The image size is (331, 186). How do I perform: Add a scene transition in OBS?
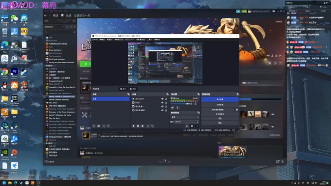click(187, 126)
